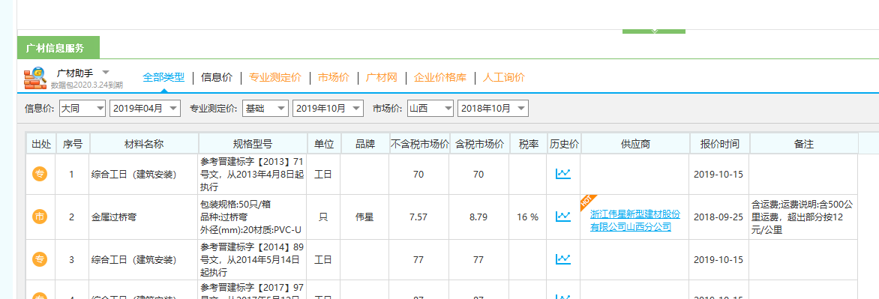Open the 广材助手 dropdown arrow
Screen dimensions: 879x299
(106, 72)
